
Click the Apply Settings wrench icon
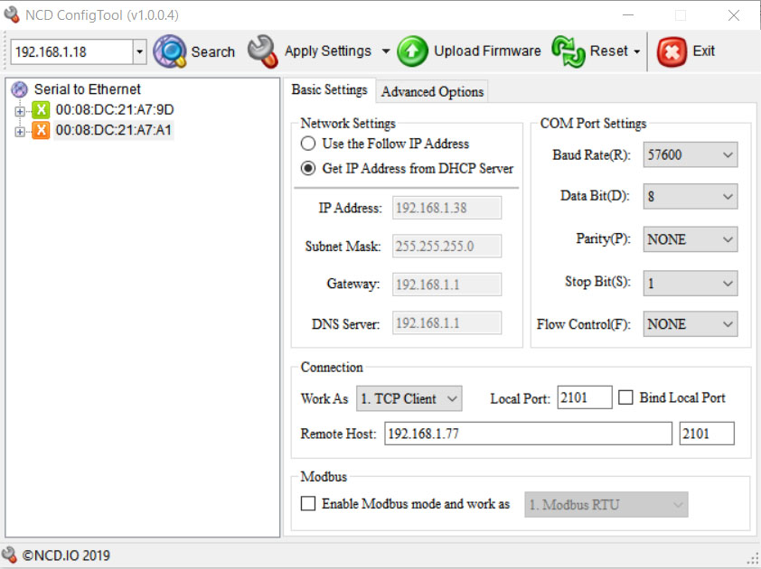[263, 51]
